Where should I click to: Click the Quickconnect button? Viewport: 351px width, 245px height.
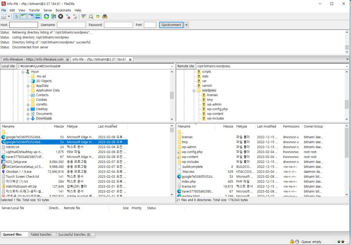(x=171, y=25)
